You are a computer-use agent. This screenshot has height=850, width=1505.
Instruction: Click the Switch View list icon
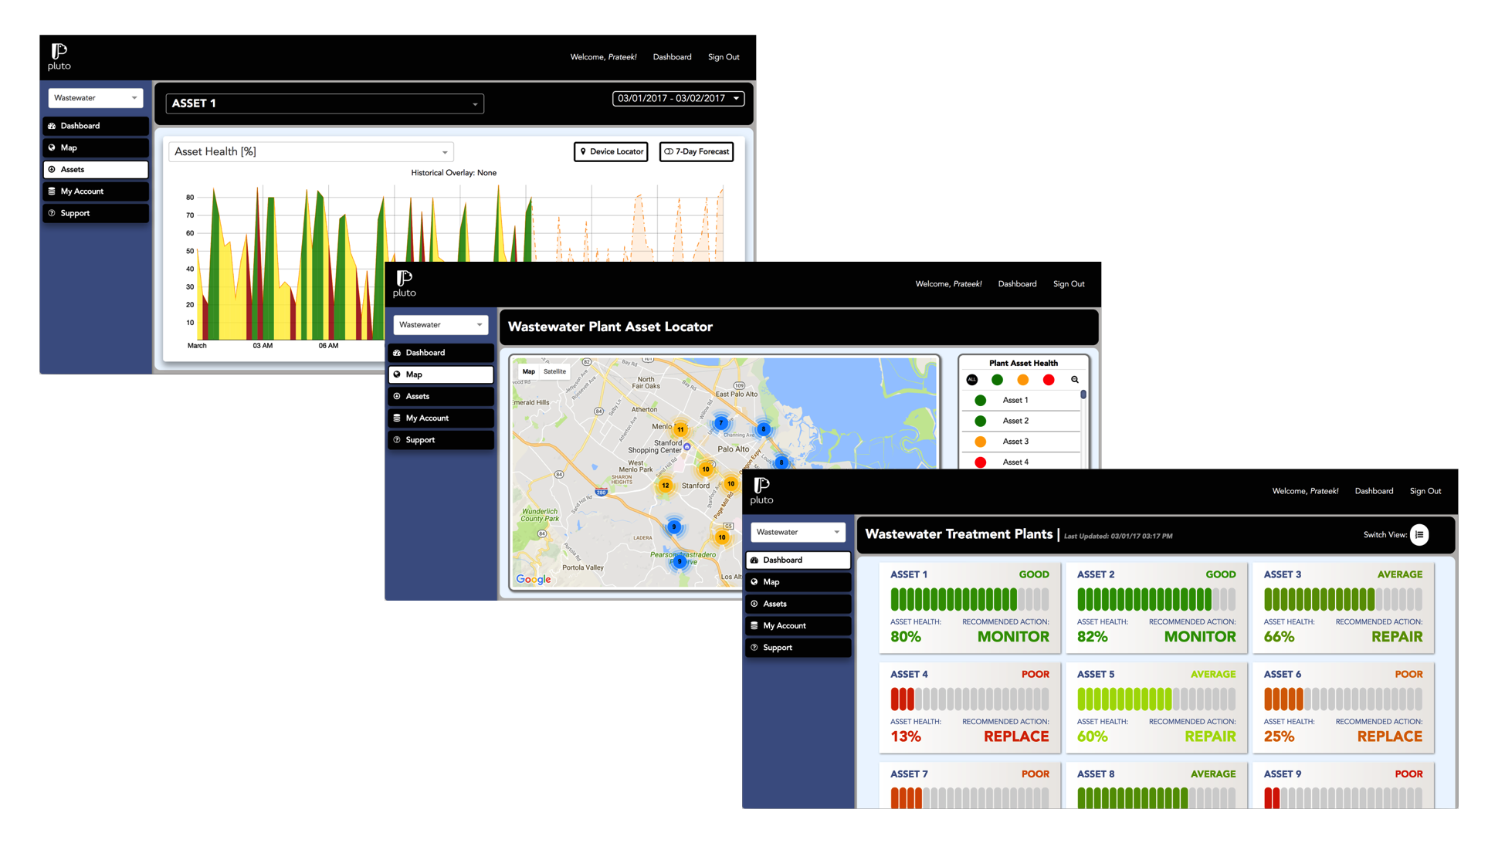click(x=1419, y=534)
